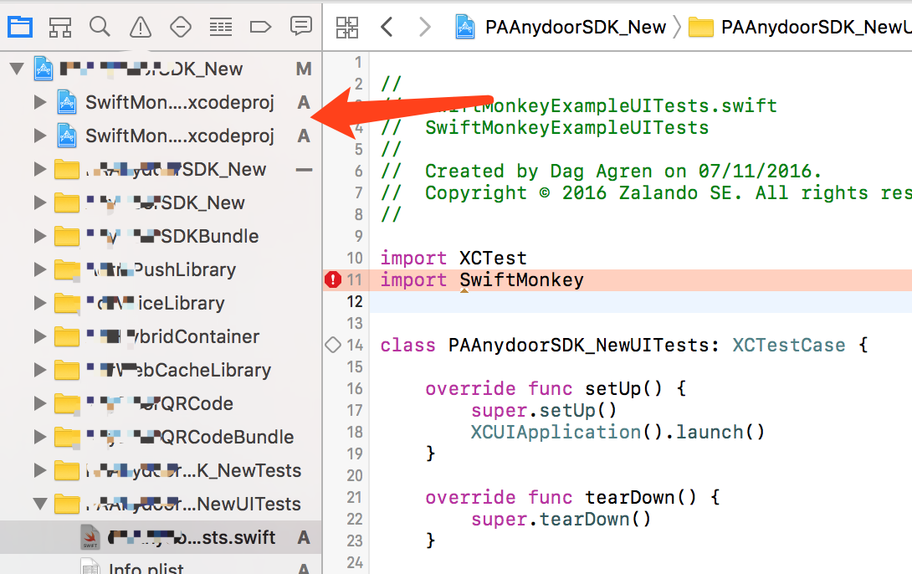Open the Symbol navigator hierarchy icon
The height and width of the screenshot is (574, 912).
[x=60, y=27]
